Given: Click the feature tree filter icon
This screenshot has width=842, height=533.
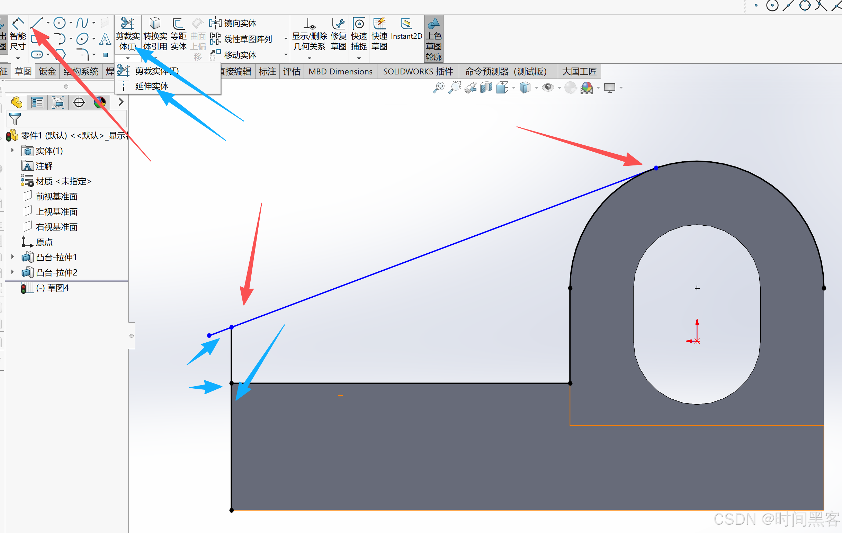Looking at the screenshot, I should click(x=15, y=119).
